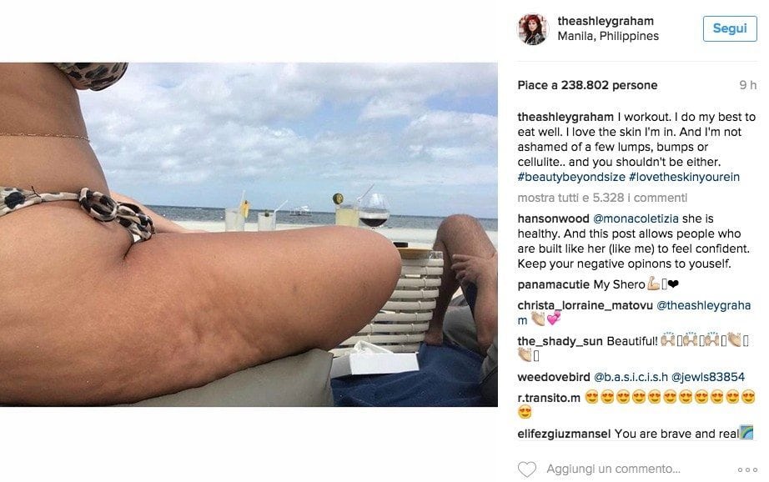The width and height of the screenshot is (769, 482).
Task: Open @b.a.s.i.c.i.s.h mention link
Action: click(x=631, y=377)
